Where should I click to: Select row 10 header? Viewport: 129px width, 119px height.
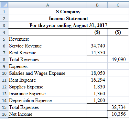[x=4, y=73]
